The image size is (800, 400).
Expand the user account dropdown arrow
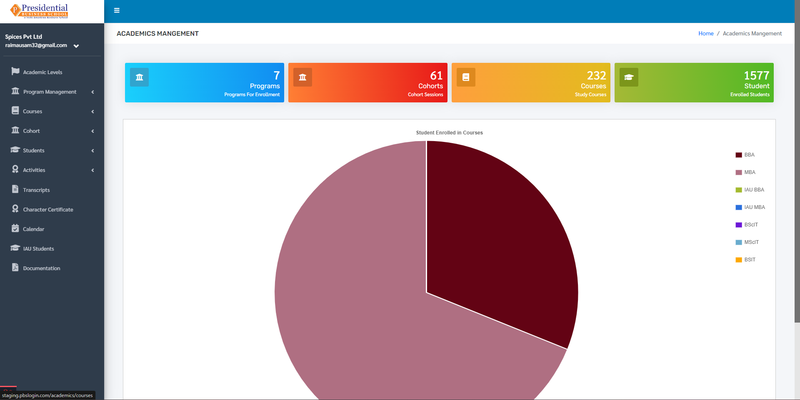(76, 46)
